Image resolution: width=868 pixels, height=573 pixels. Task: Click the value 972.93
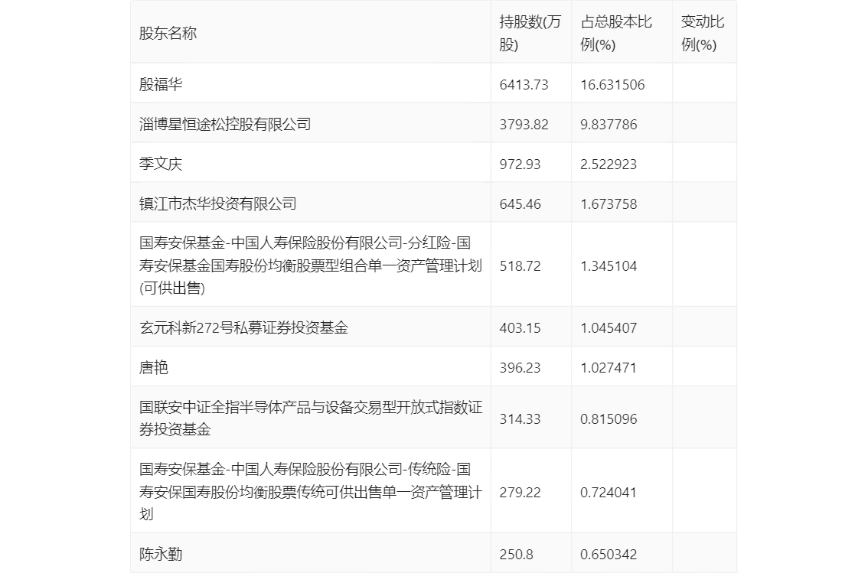[520, 164]
